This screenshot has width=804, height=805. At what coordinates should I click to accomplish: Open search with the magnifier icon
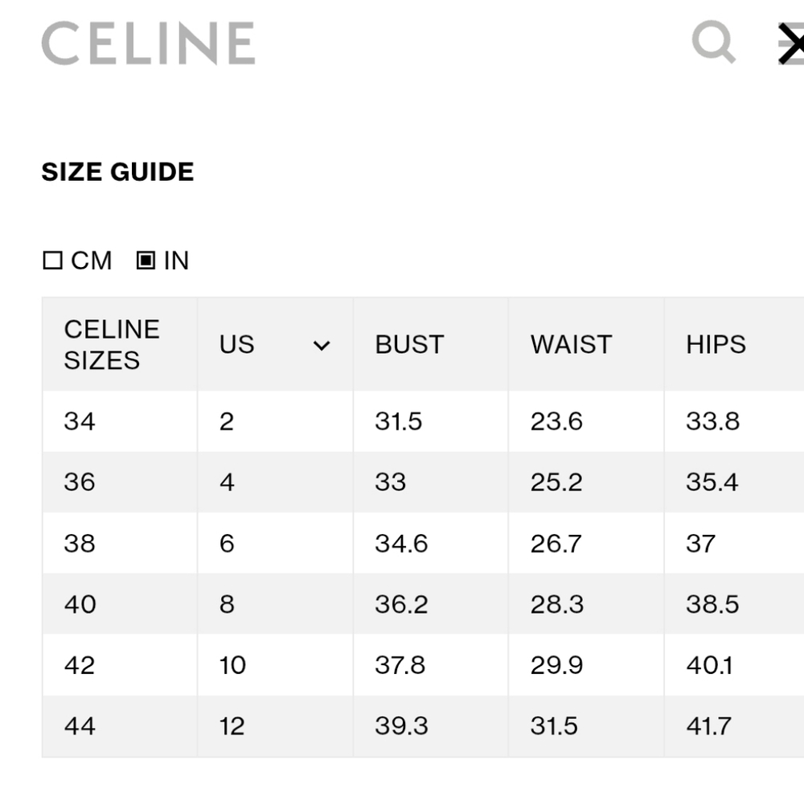coord(714,42)
